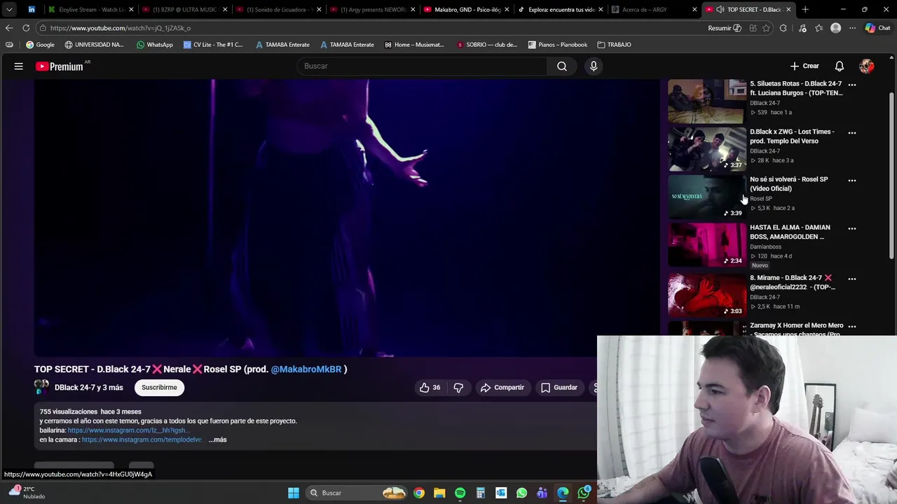The image size is (897, 504).
Task: Open Windows Start menu
Action: [294, 493]
